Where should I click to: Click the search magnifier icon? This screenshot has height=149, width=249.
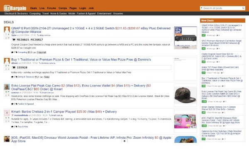point(243,8)
